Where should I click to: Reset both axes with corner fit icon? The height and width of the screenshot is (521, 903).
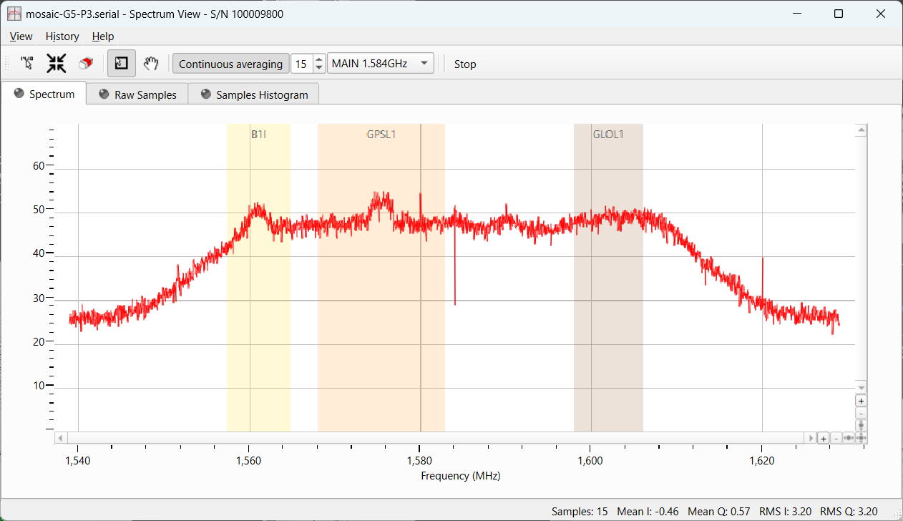[x=861, y=438]
